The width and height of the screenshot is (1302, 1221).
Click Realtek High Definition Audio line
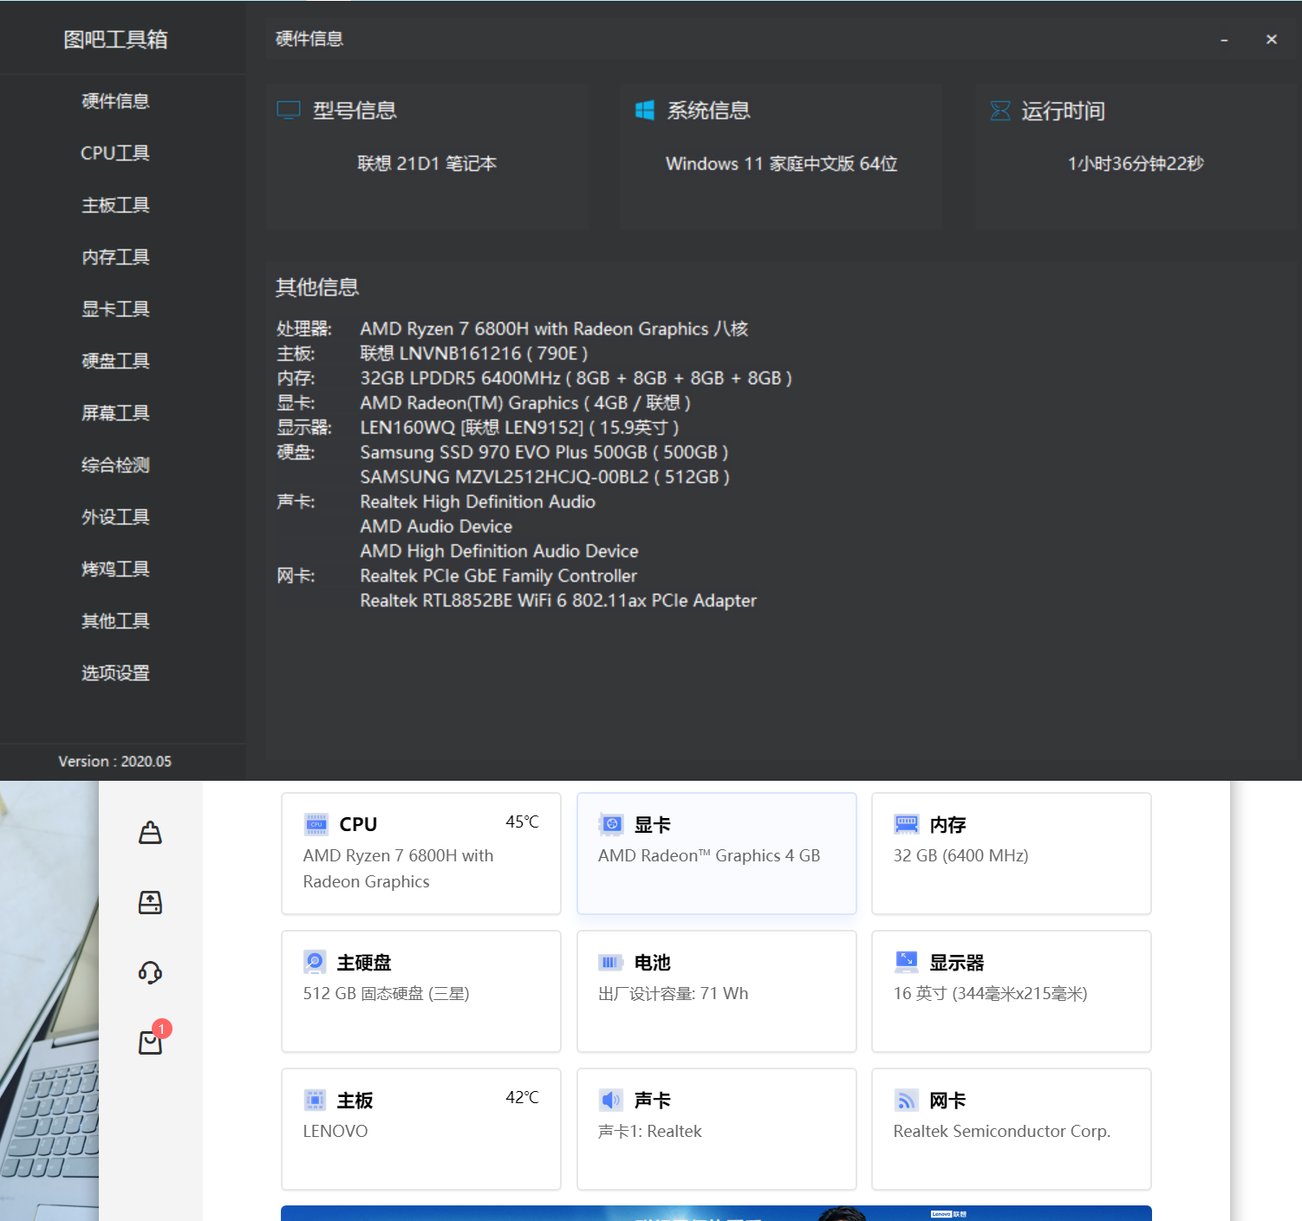click(x=478, y=502)
